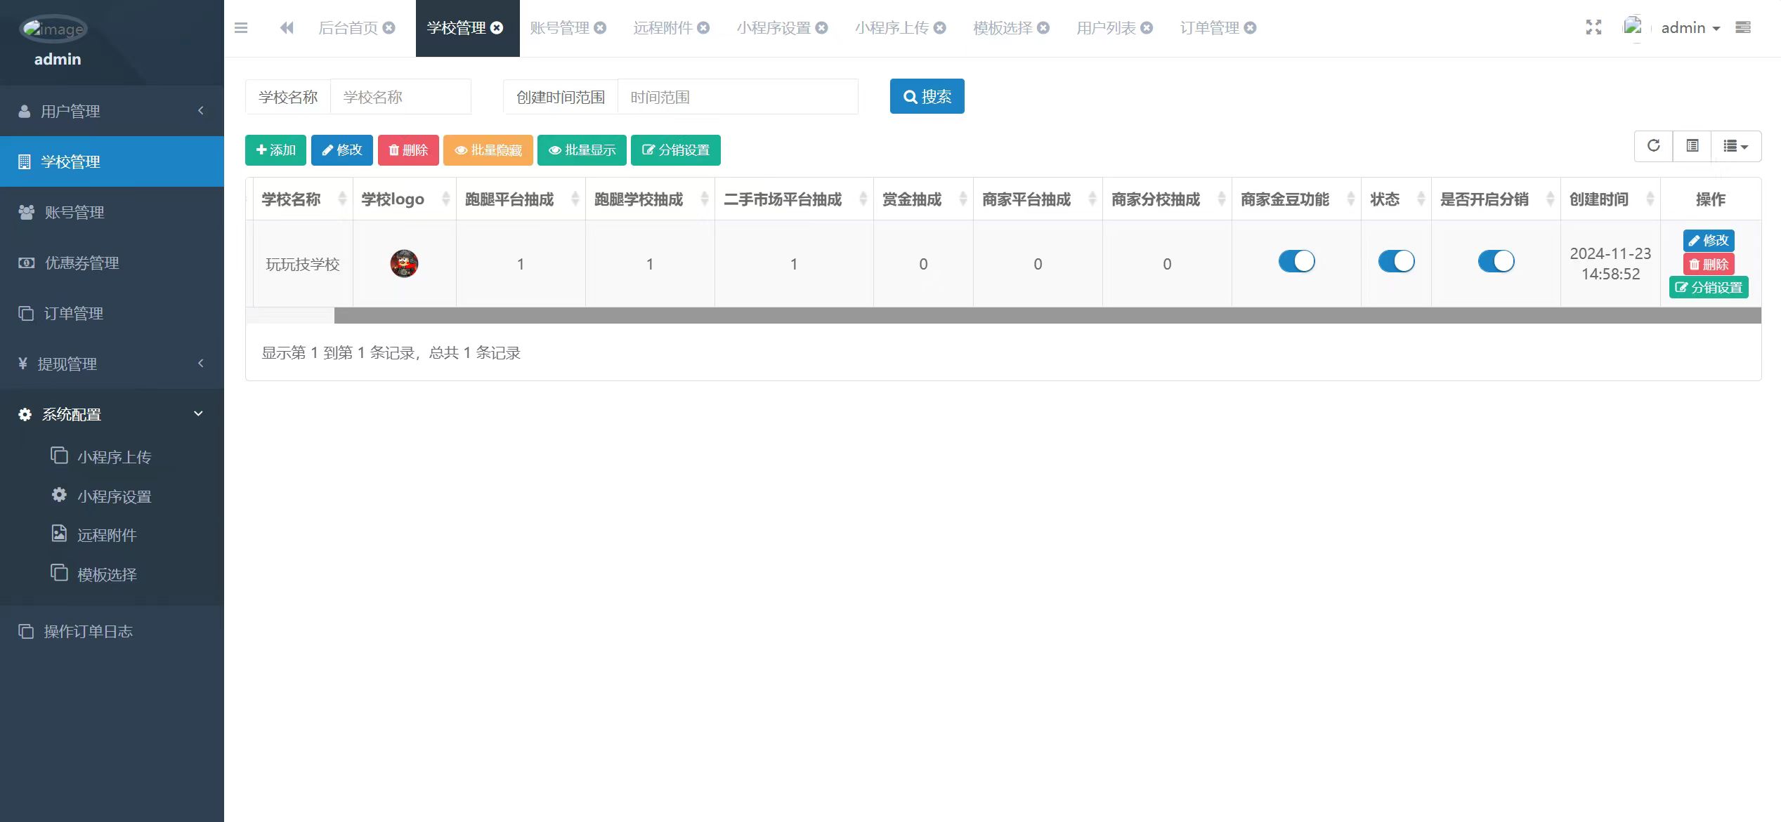Screen dimensions: 1781x822
Task: Click the 玩玩技学校 logo thumbnail
Action: point(404,264)
